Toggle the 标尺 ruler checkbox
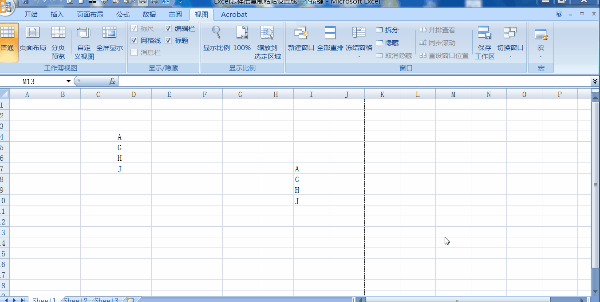Viewport: 600px width, 302px height. point(134,28)
